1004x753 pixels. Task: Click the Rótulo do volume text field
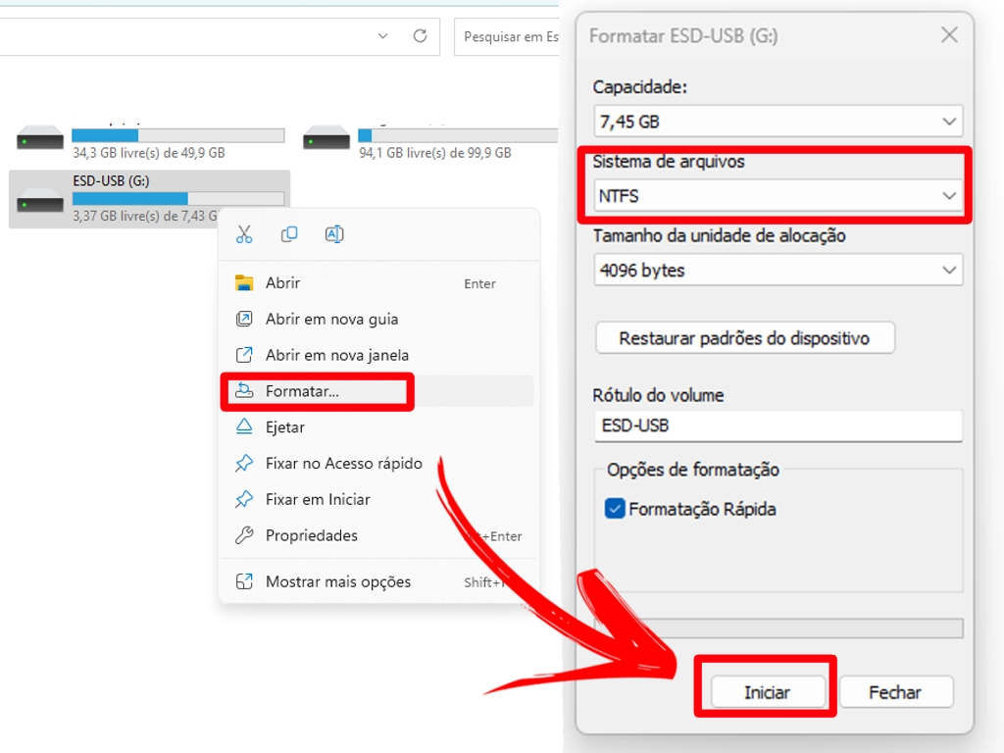click(x=778, y=426)
